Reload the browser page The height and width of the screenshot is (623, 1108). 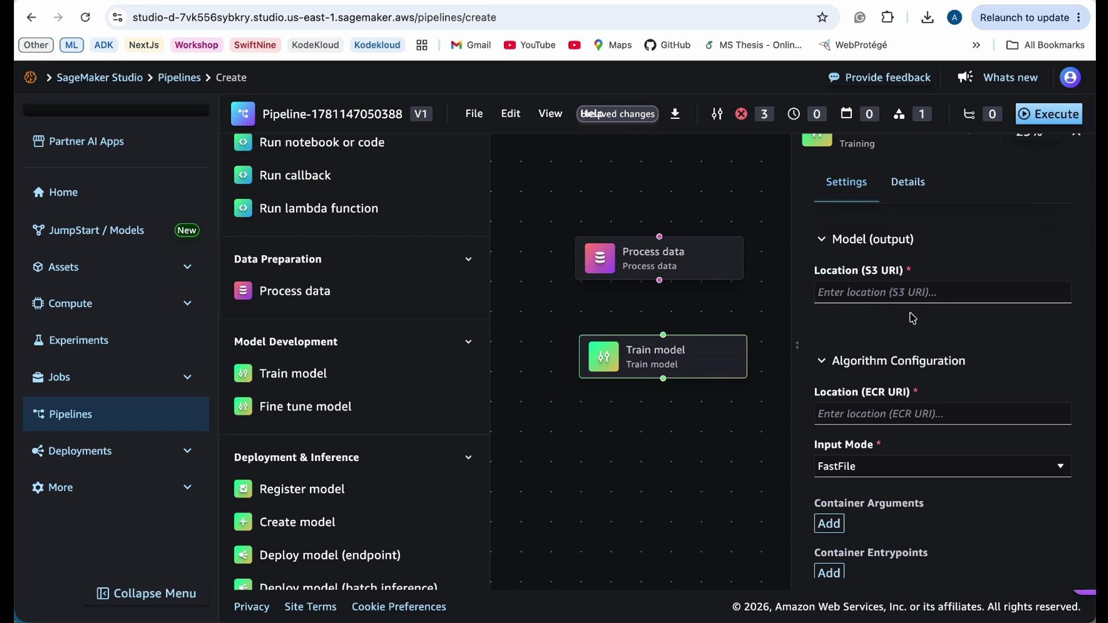(85, 17)
